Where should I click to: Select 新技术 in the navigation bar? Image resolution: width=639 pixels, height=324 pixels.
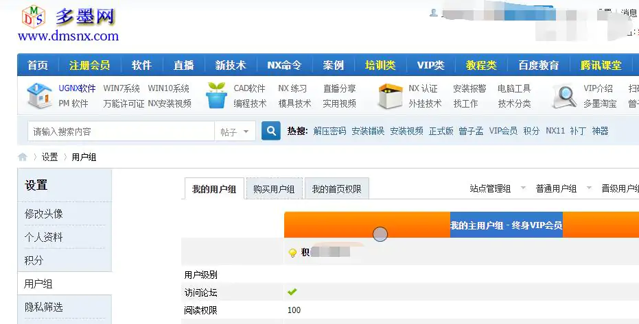click(x=230, y=65)
